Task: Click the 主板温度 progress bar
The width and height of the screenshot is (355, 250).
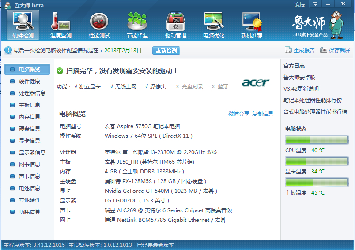Action: (317, 182)
